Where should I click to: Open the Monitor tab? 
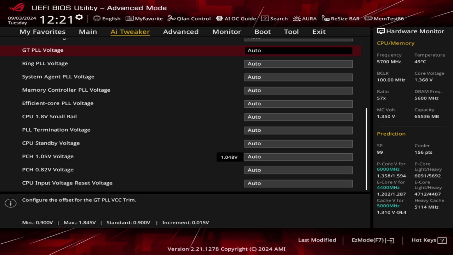tap(226, 32)
